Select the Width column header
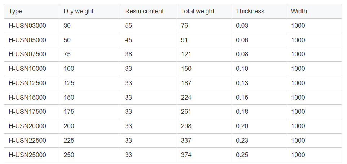The width and height of the screenshot is (347, 164). pos(299,11)
